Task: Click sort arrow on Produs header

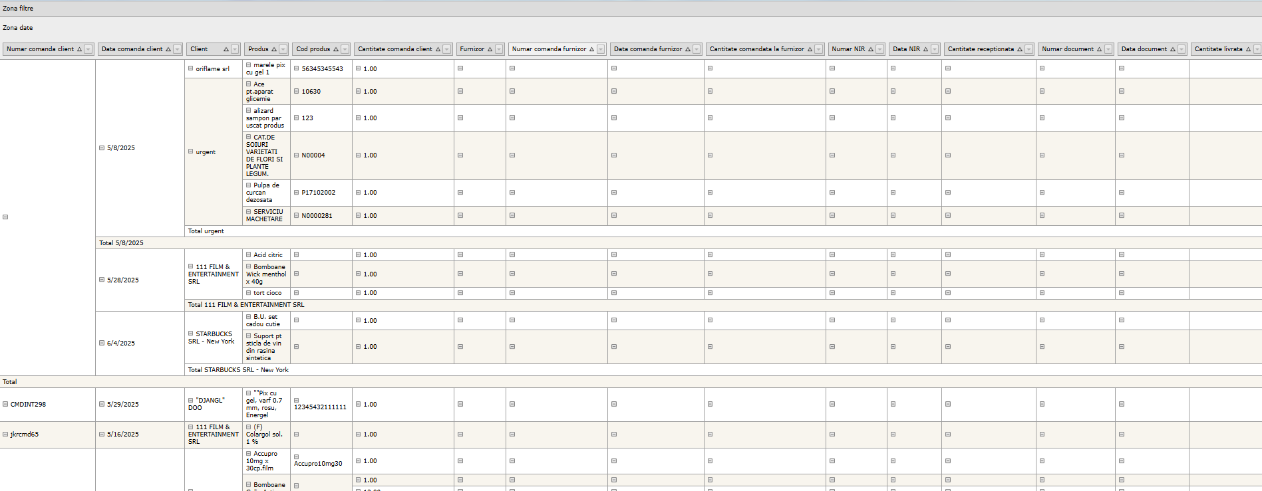Action: pyautogui.click(x=274, y=49)
